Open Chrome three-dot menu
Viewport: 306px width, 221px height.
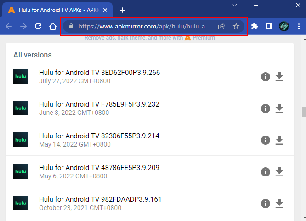[299, 26]
